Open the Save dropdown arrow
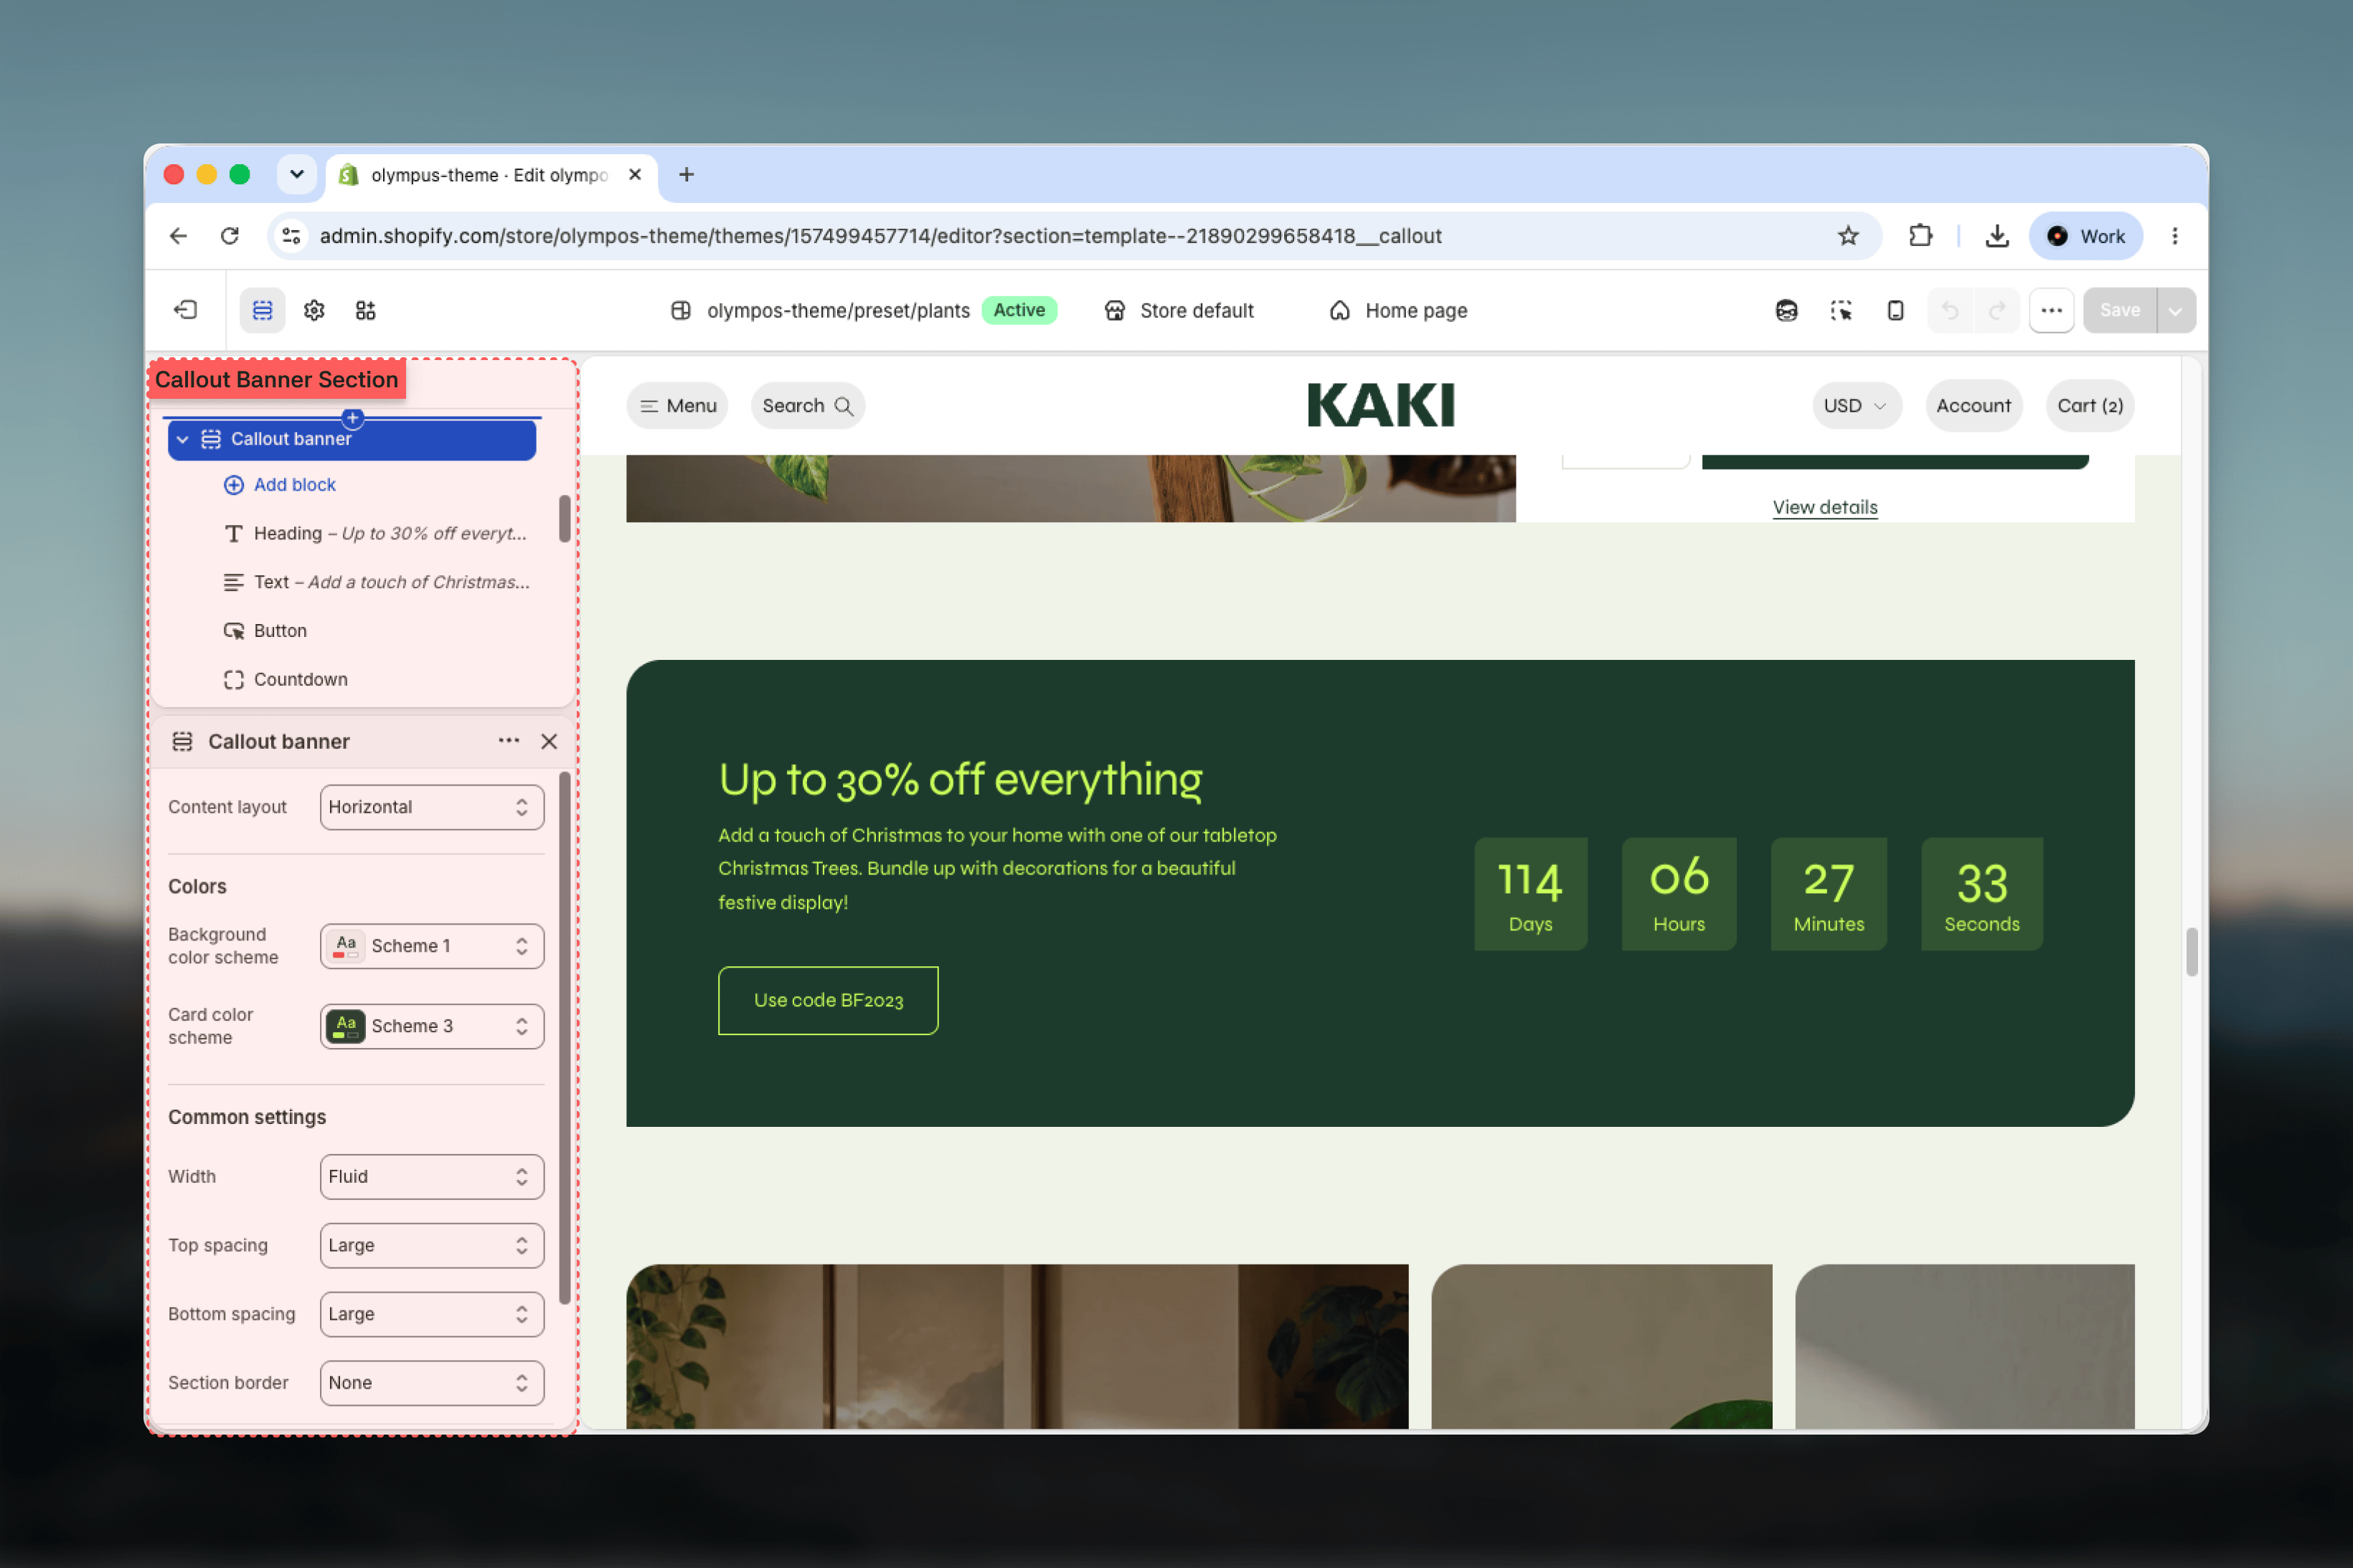Viewport: 2353px width, 1568px height. 2176,310
